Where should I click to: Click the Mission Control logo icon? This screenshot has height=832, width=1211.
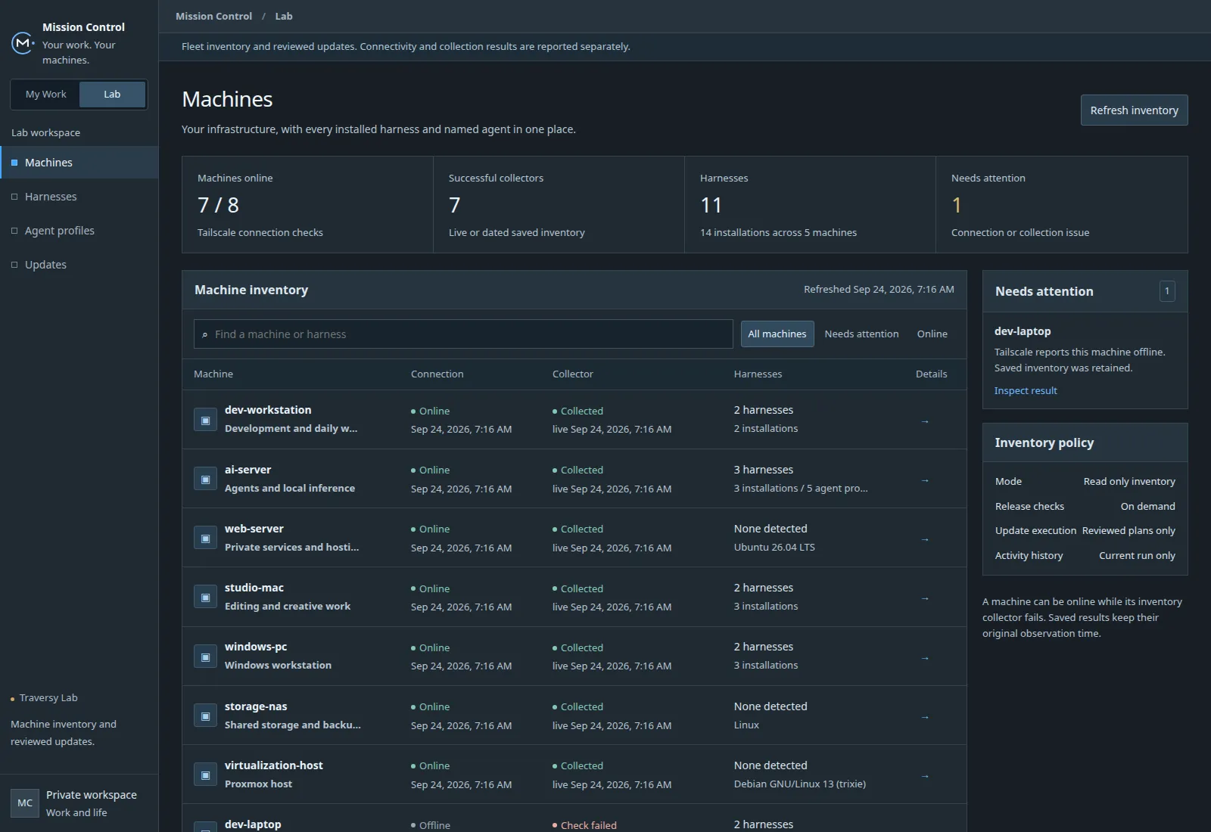(x=23, y=43)
